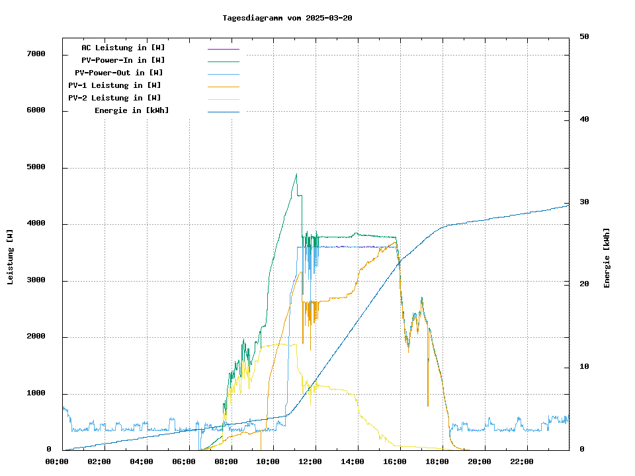The width and height of the screenshot is (635, 476).
Task: Click the Leistung [W] left axis title
Action: pos(10,257)
